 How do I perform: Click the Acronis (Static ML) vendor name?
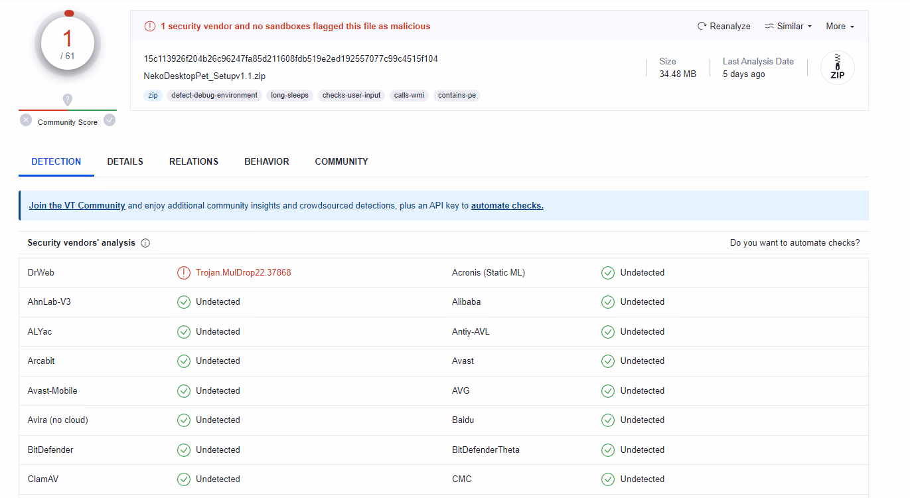[489, 273]
